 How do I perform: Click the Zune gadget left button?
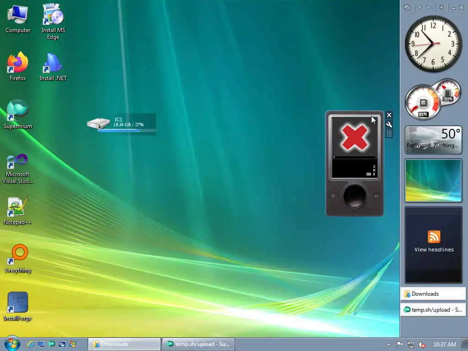tap(333, 196)
